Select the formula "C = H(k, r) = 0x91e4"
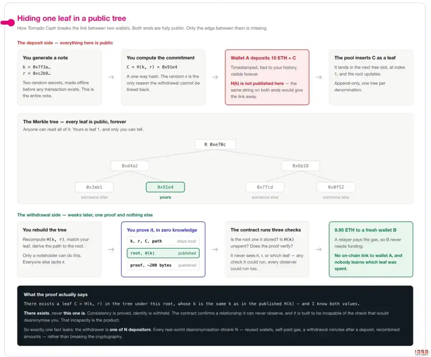This screenshot has height=357, width=431. click(152, 67)
